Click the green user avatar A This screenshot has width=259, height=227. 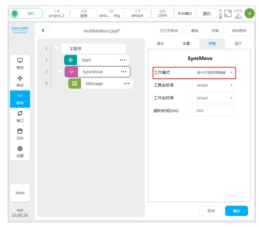click(x=250, y=14)
